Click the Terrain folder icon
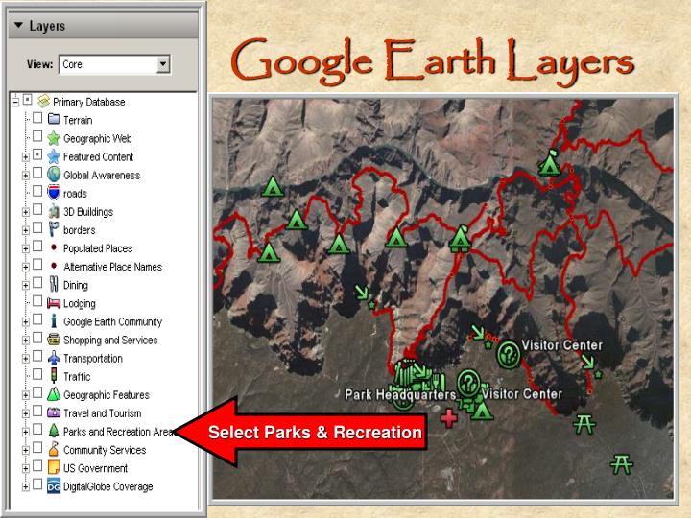This screenshot has height=518, width=691. [54, 119]
